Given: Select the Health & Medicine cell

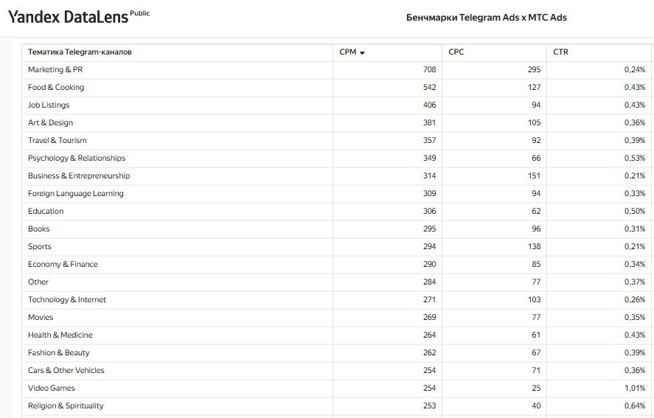Looking at the screenshot, I should 177,335.
